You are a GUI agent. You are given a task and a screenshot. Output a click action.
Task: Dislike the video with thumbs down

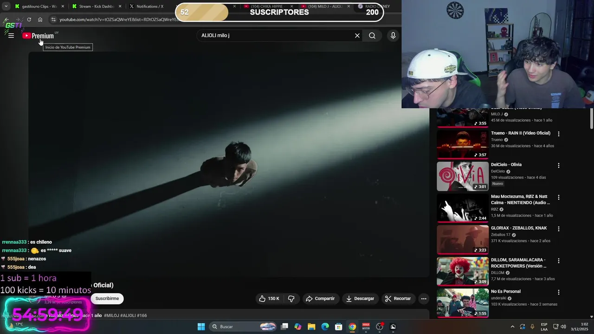click(291, 299)
